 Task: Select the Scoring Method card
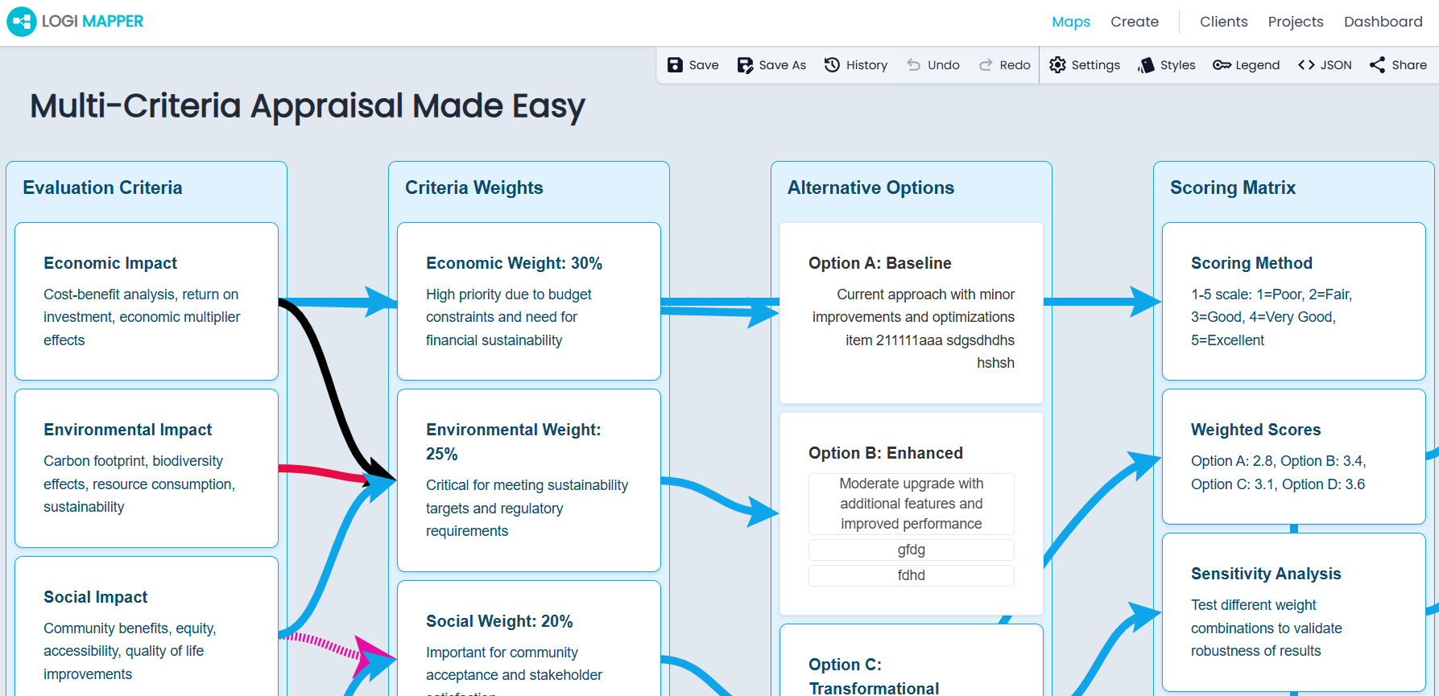click(1294, 302)
